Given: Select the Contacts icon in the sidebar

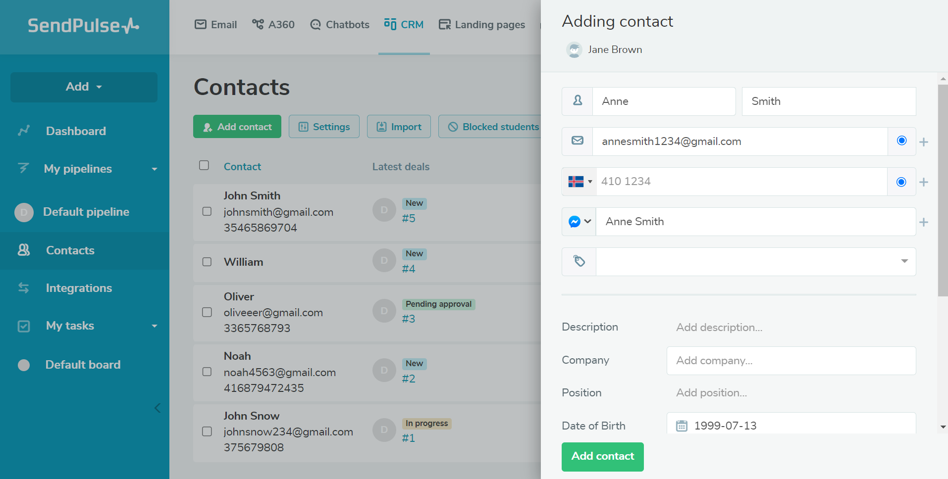Looking at the screenshot, I should (x=23, y=250).
